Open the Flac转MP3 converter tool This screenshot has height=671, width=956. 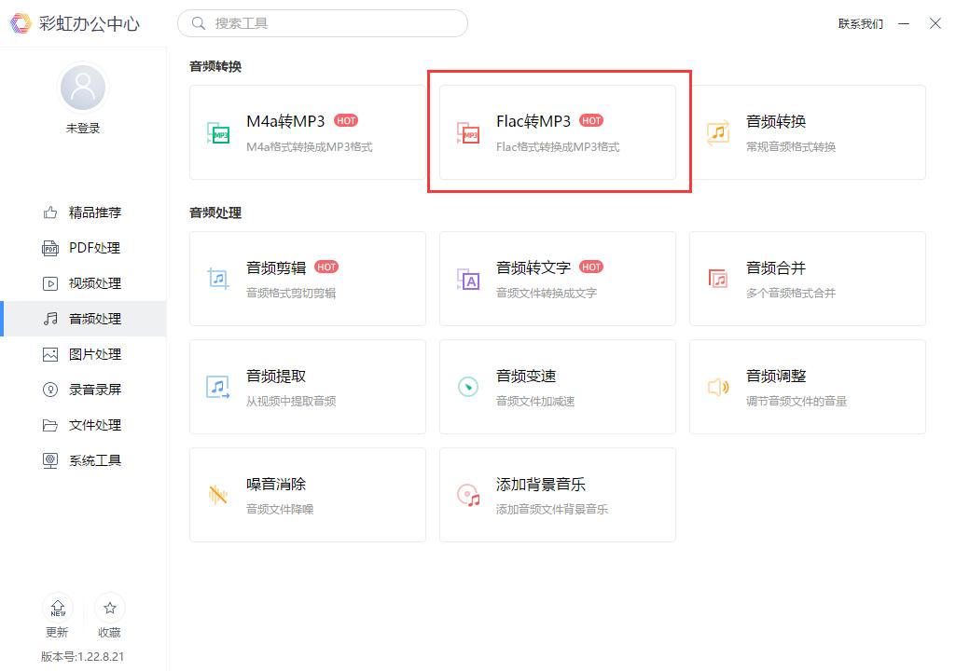pyautogui.click(x=557, y=132)
